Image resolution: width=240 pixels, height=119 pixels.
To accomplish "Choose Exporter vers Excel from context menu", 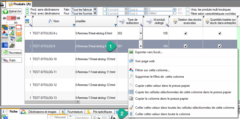I will [149, 52].
